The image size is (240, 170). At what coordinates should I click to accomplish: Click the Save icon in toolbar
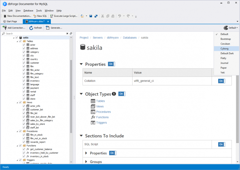coord(91,16)
